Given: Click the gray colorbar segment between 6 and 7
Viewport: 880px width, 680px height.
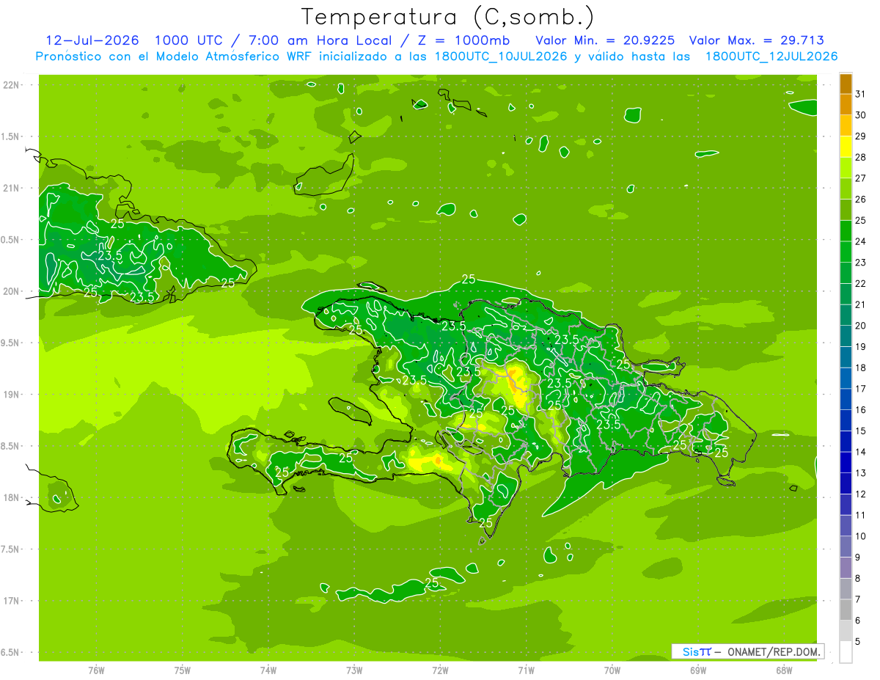Looking at the screenshot, I should 846,610.
